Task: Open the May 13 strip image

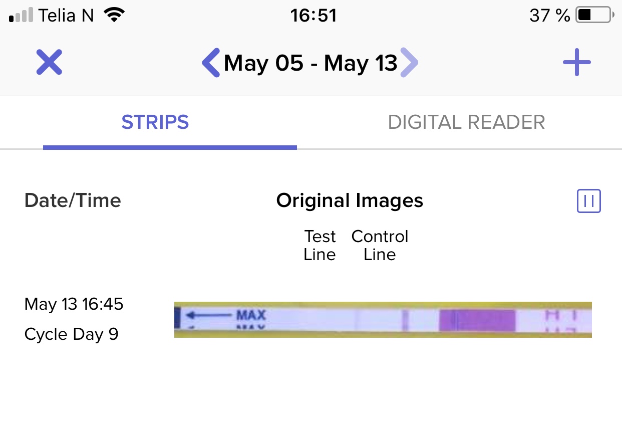Action: [383, 320]
